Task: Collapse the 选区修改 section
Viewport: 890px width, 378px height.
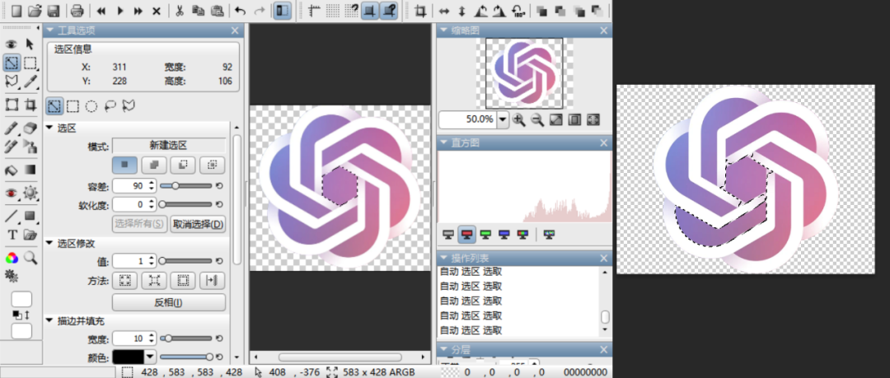Action: tap(49, 243)
